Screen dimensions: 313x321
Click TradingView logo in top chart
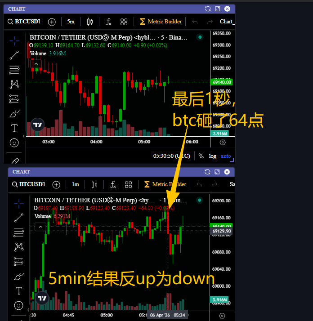(38, 125)
